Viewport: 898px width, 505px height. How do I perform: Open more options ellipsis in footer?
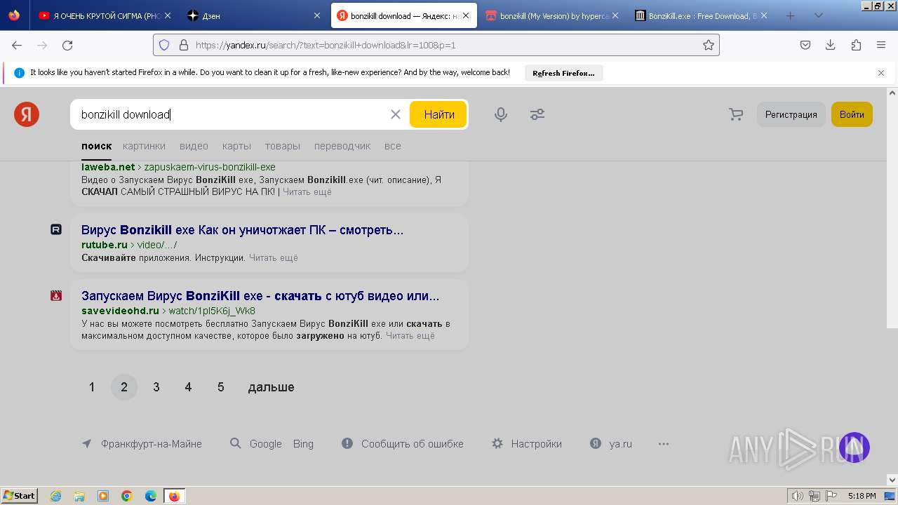(664, 444)
